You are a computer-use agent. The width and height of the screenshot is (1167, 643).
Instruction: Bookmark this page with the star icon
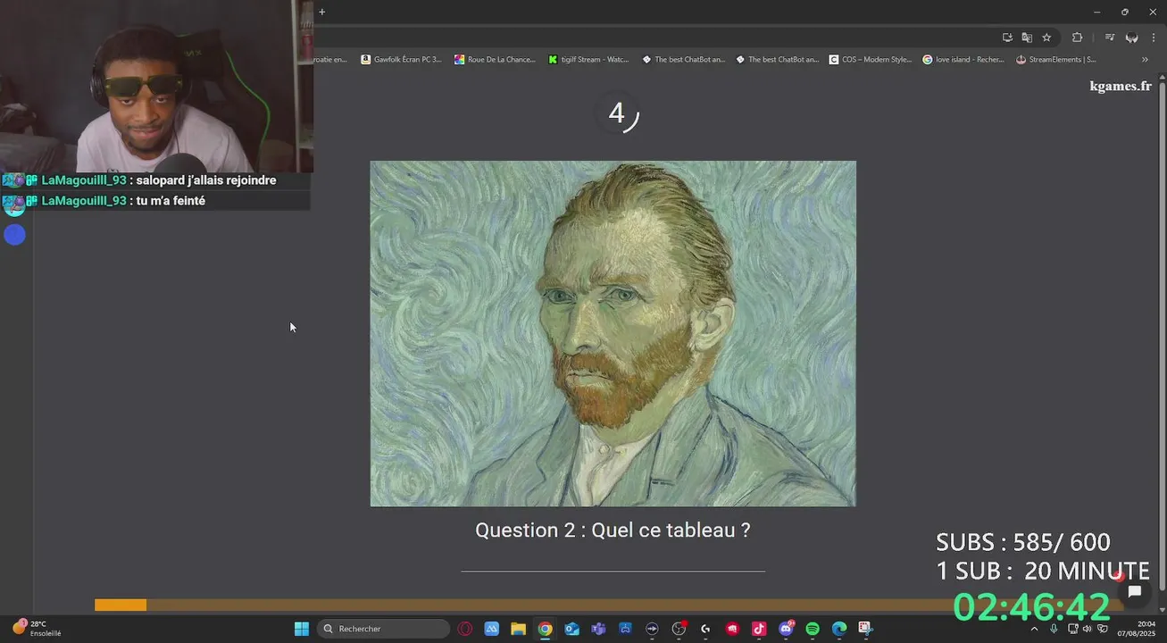click(1046, 38)
